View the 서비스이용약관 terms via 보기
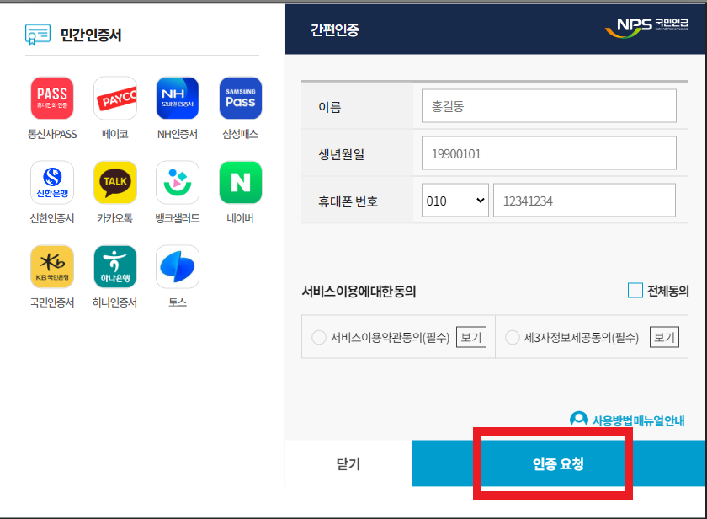The width and height of the screenshot is (707, 519). [471, 337]
